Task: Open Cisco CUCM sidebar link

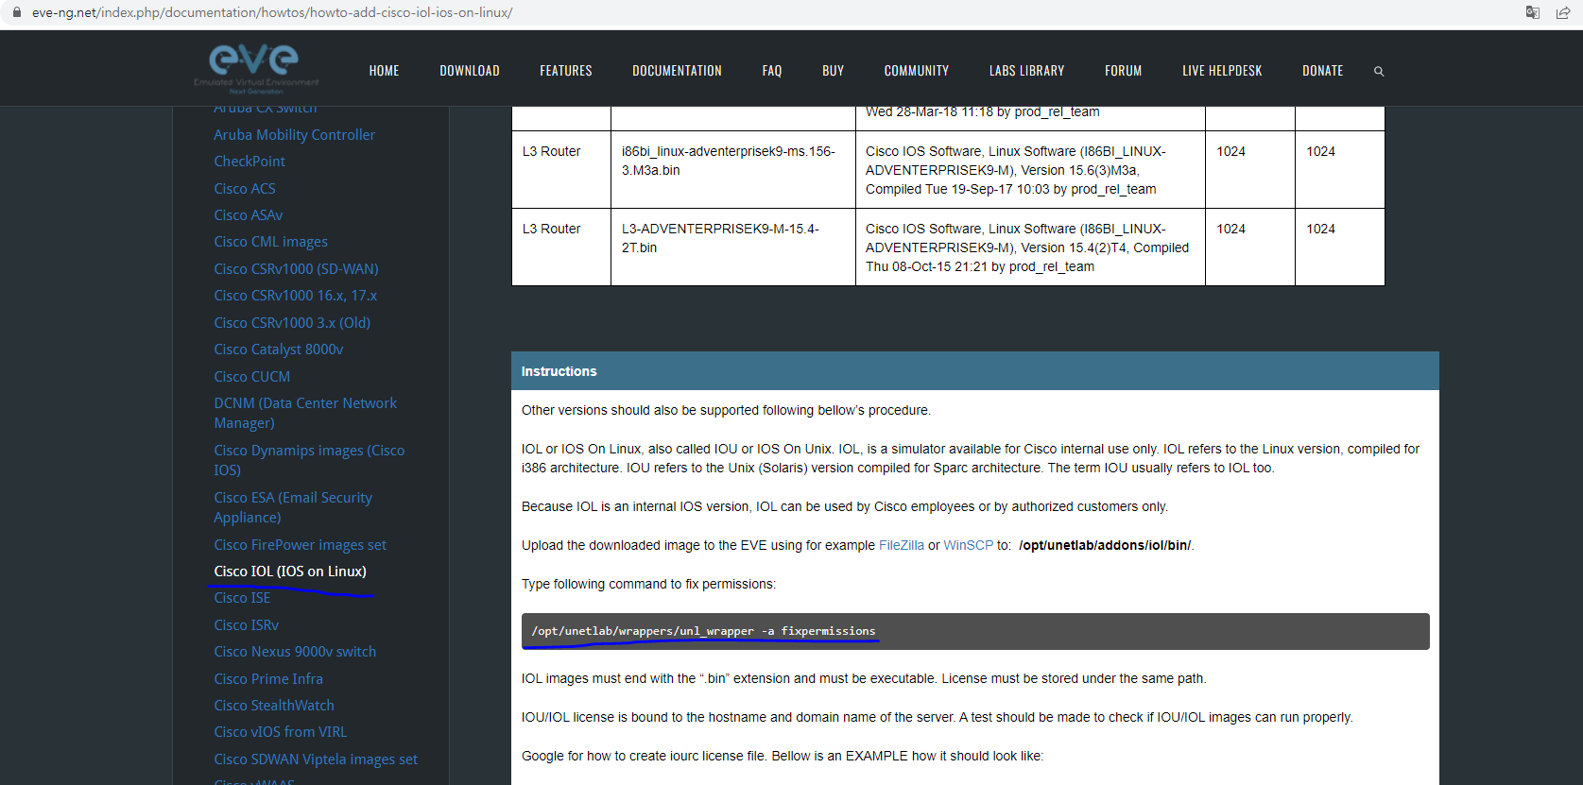Action: click(251, 377)
